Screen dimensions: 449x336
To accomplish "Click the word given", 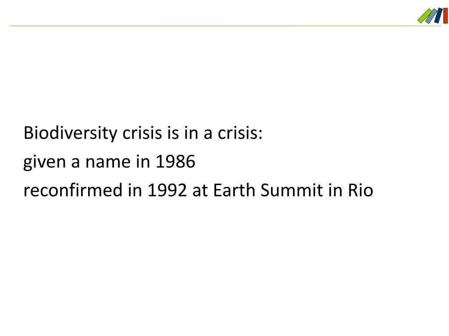I will pos(44,162).
